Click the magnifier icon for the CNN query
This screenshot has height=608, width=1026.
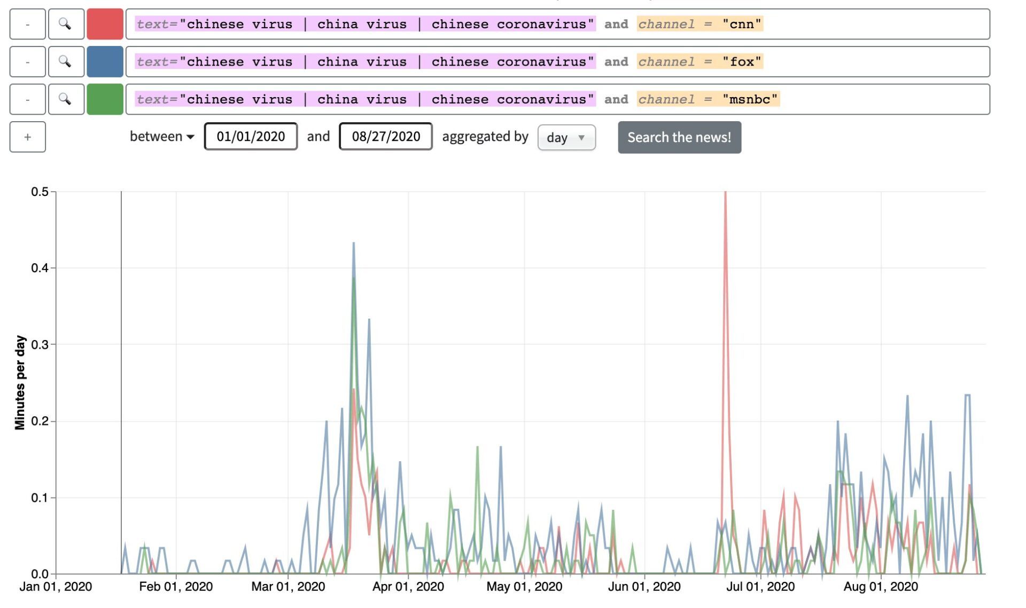click(x=66, y=24)
